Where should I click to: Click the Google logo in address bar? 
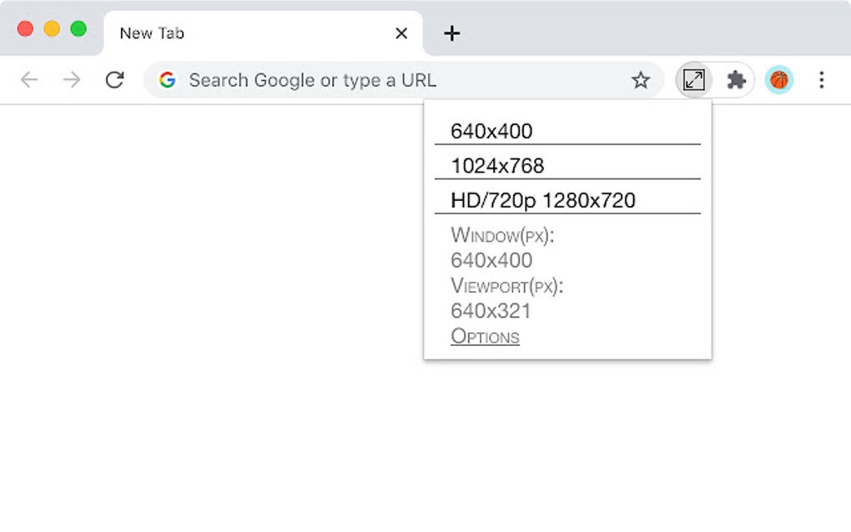(x=167, y=80)
